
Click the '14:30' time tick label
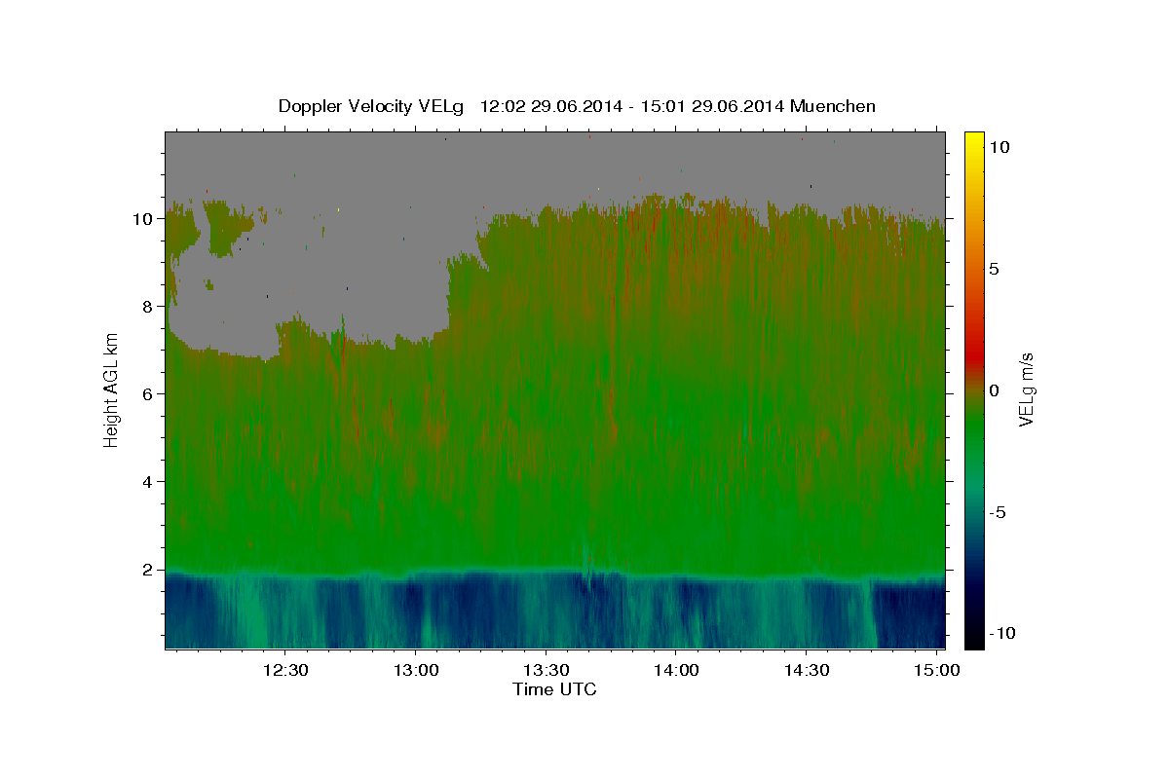807,670
